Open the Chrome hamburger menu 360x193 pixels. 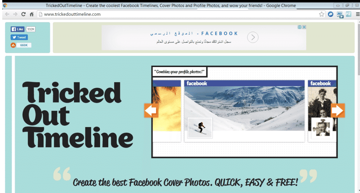[x=358, y=14]
